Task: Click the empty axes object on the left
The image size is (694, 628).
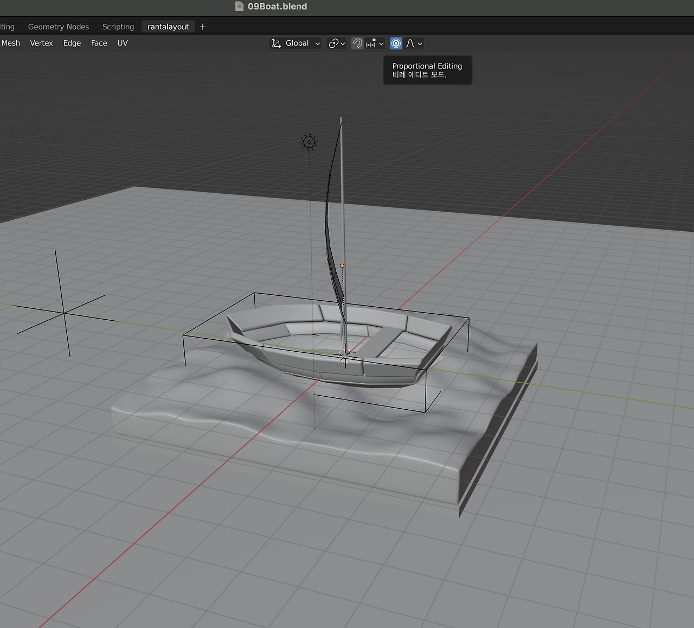Action: [64, 313]
